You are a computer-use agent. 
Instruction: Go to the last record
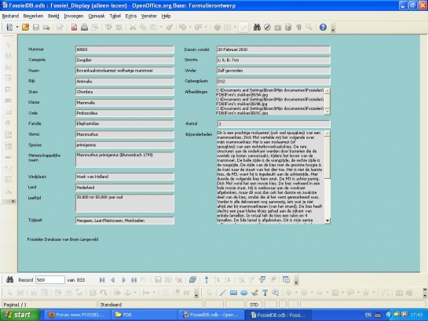click(x=134, y=280)
